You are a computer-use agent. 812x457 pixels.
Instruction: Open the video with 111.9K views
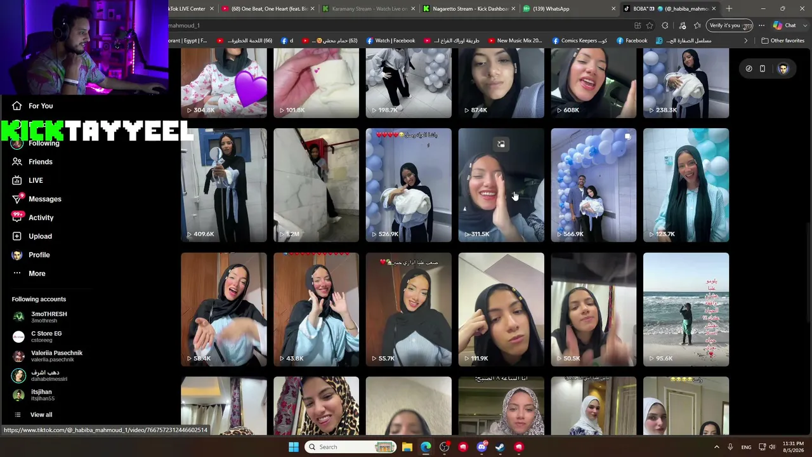(501, 310)
